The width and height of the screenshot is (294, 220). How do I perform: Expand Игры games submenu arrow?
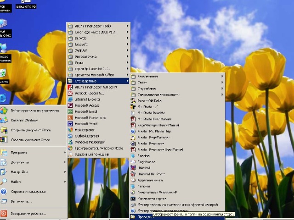click(128, 62)
